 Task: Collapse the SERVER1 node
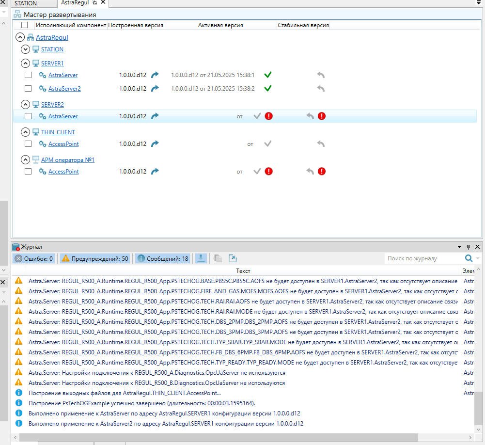click(x=25, y=64)
